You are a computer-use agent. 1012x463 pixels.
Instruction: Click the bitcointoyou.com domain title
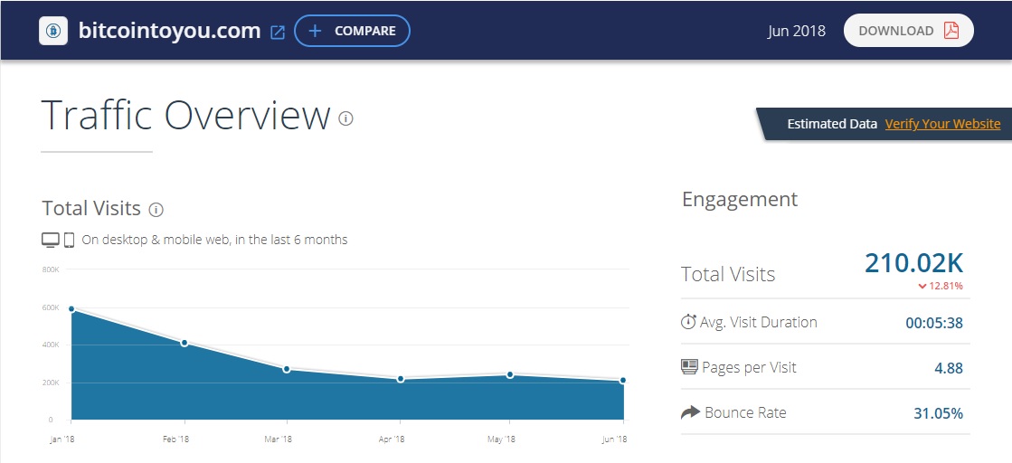(x=170, y=31)
